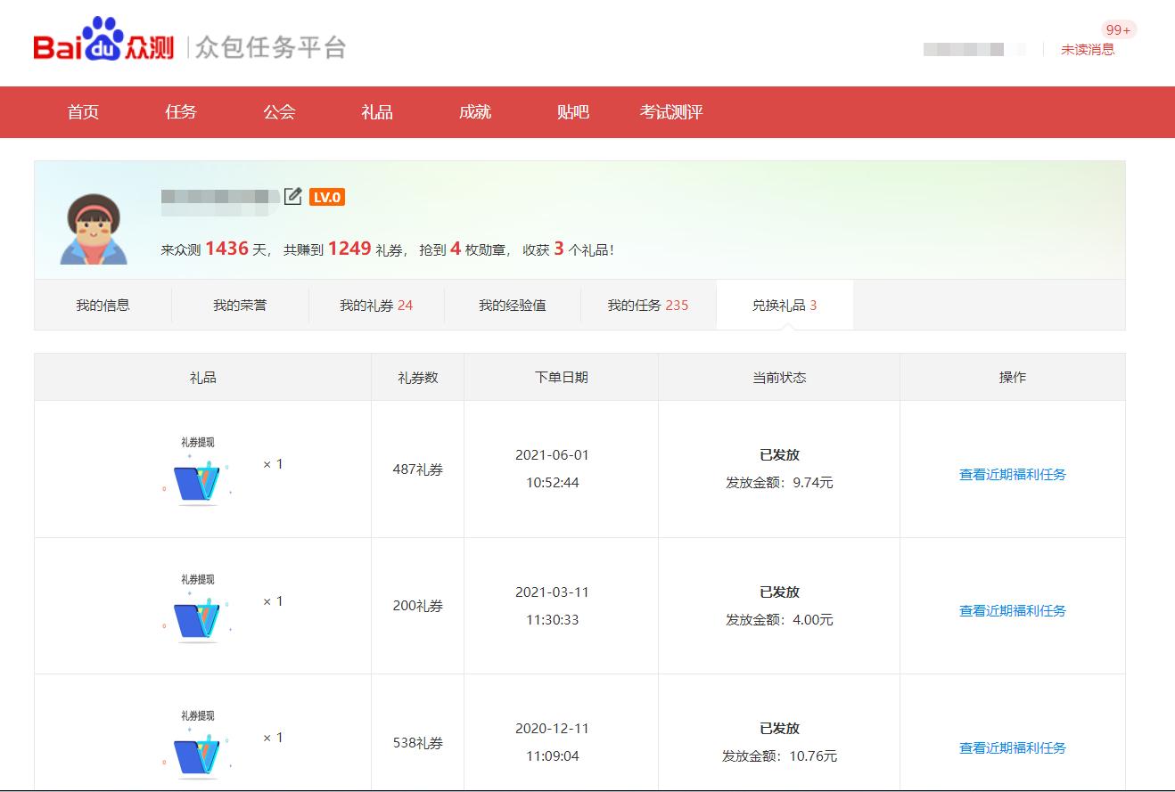
Task: Click 查看近期福利任务 for the 2021-06-01 order
Action: coord(1013,475)
